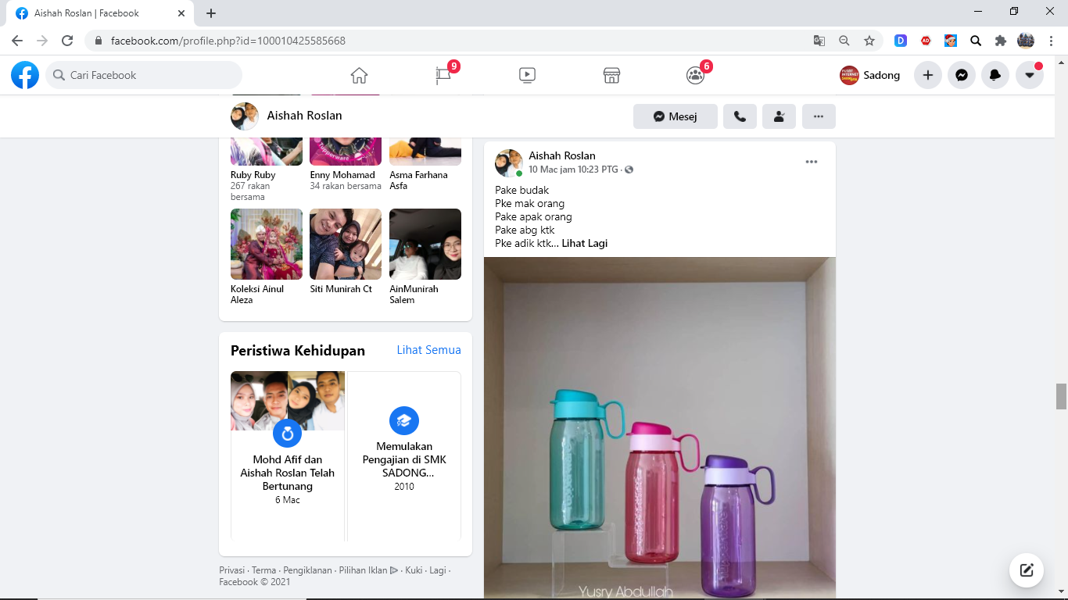
Task: Click the friends status icon button
Action: (779, 116)
